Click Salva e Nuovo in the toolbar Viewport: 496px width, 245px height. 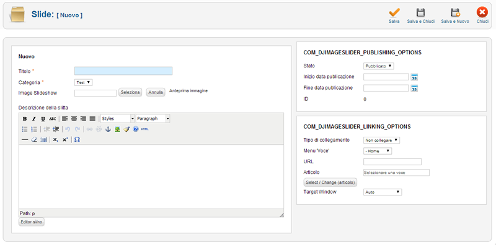pos(455,15)
